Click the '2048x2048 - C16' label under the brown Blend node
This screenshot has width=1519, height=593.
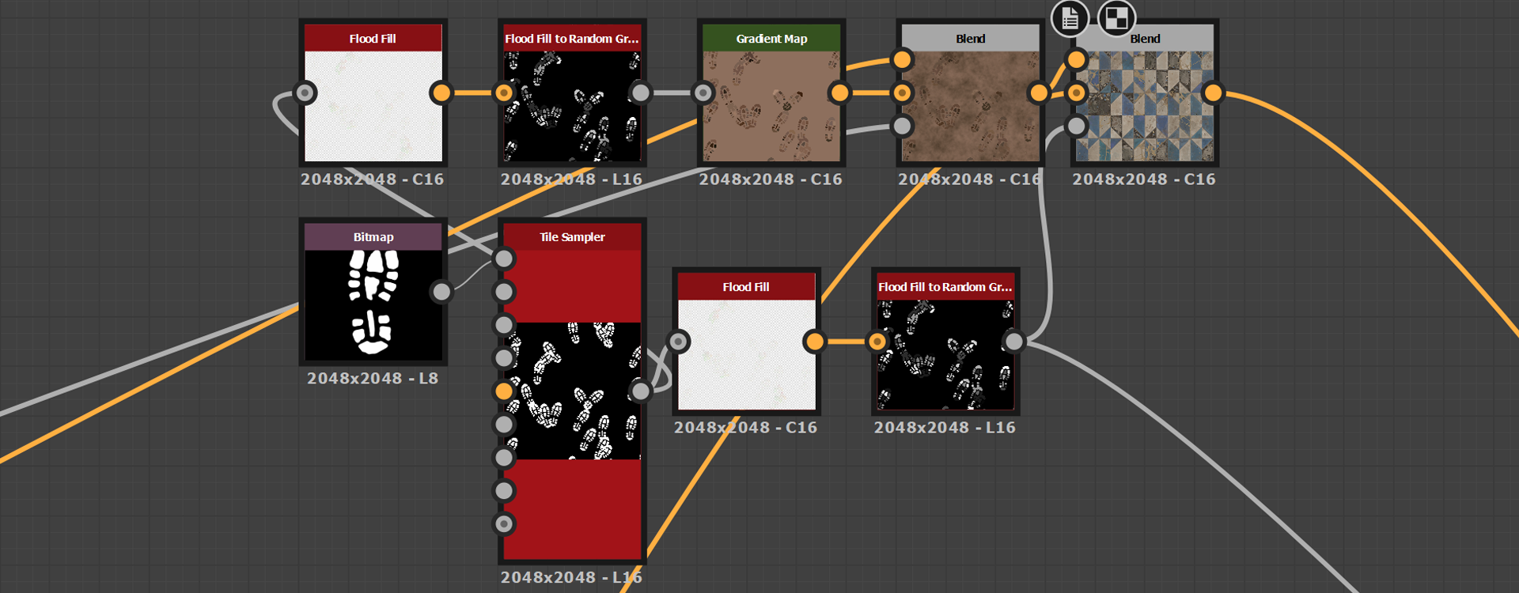tap(970, 179)
